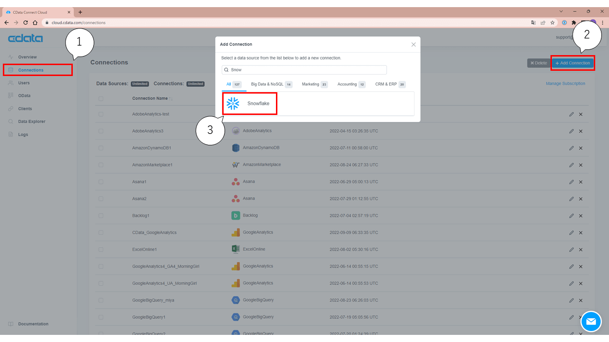Viewport: 609px width, 342px height.
Task: Switch to the All data sources tab
Action: coord(234,84)
